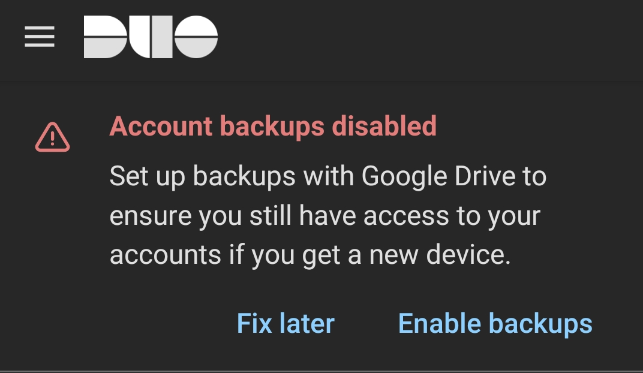Image resolution: width=643 pixels, height=373 pixels.
Task: Click the circular letter O in the Duo logo
Action: [198, 37]
